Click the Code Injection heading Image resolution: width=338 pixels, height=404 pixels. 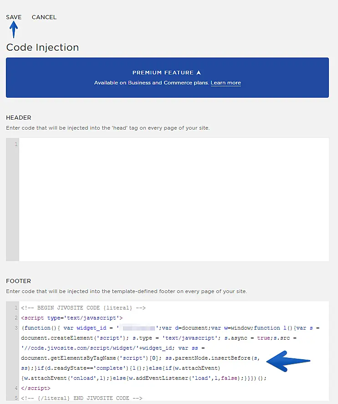(x=42, y=47)
